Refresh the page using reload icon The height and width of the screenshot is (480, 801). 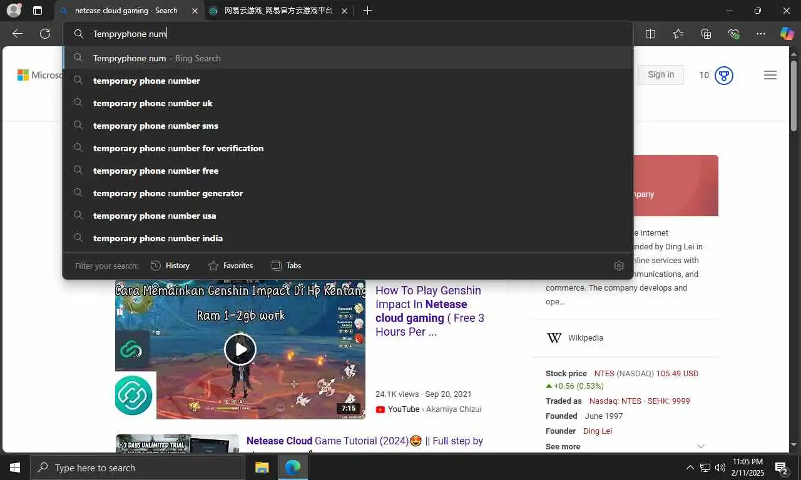click(45, 34)
